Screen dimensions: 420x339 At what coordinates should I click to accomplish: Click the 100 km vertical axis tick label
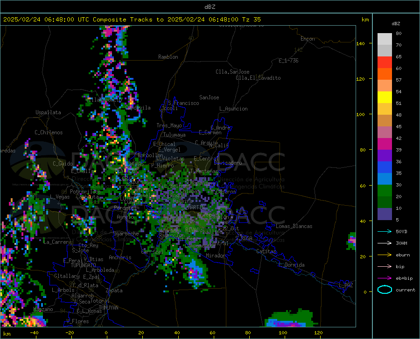pyautogui.click(x=360, y=114)
